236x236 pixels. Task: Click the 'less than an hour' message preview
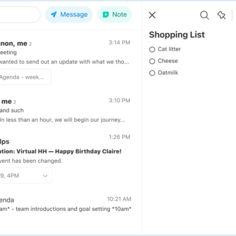click(62, 120)
